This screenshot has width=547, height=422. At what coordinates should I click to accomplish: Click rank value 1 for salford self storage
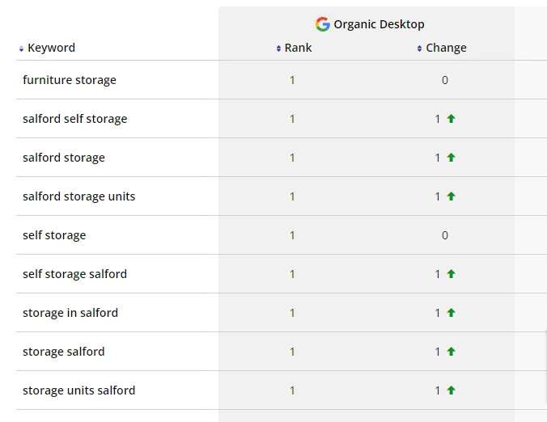(292, 119)
